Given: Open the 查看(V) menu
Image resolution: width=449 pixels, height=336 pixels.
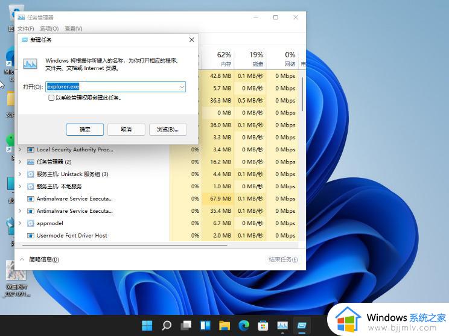Looking at the screenshot, I should [x=74, y=28].
